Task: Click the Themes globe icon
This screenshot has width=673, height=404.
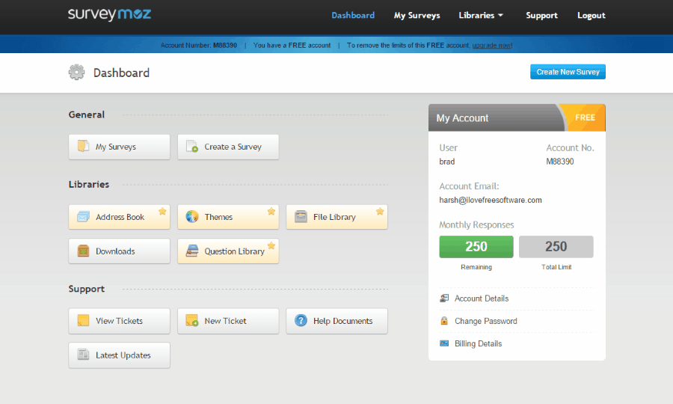Action: pyautogui.click(x=192, y=216)
